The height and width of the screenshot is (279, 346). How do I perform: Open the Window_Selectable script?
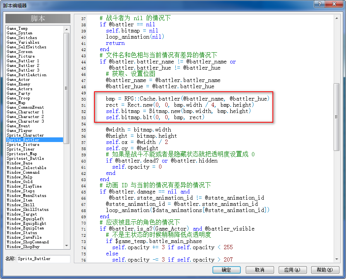(26, 168)
